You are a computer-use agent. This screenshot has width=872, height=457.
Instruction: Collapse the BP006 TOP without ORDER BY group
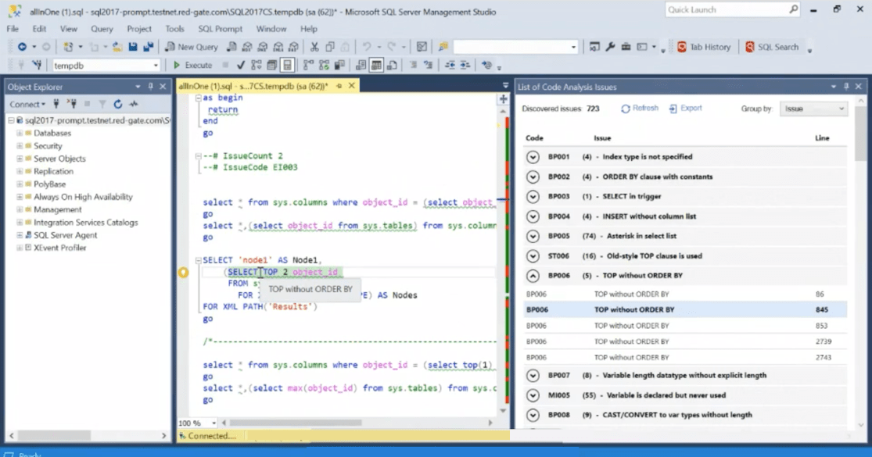(533, 275)
